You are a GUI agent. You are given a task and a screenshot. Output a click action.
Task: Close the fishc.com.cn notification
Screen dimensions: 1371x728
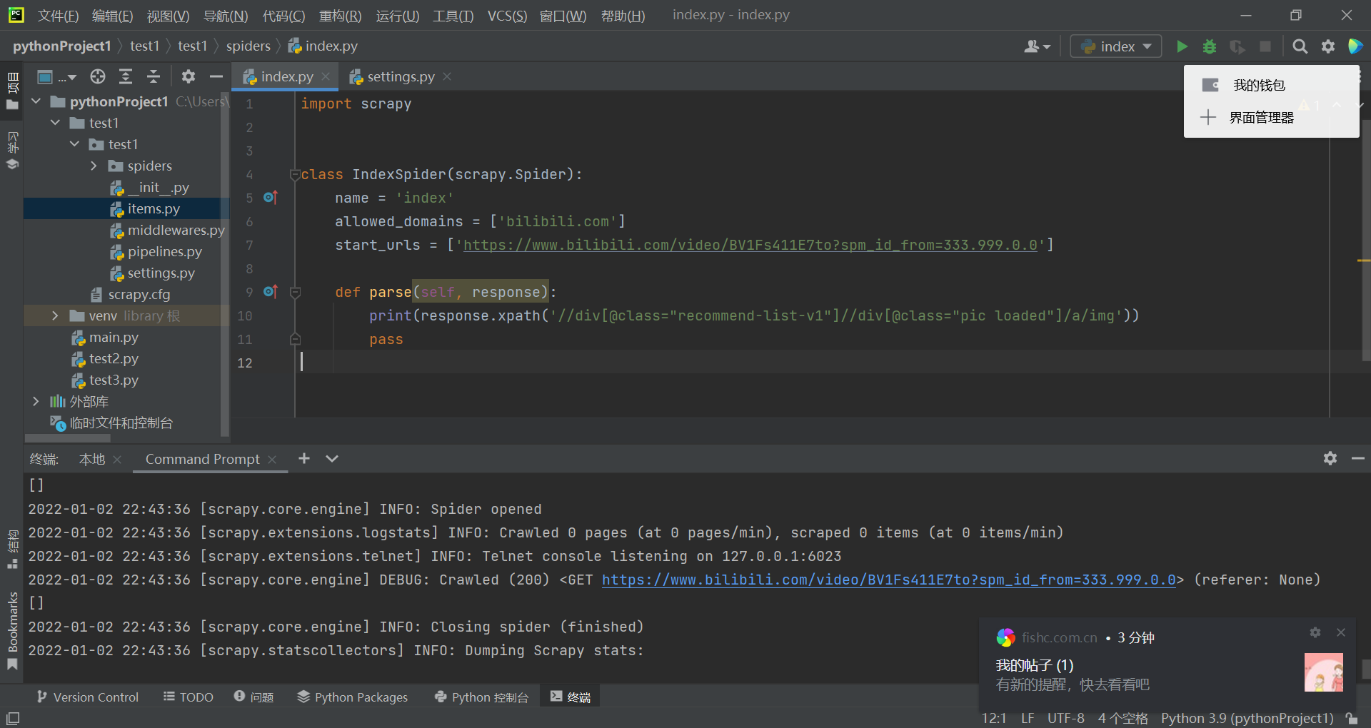click(x=1341, y=632)
